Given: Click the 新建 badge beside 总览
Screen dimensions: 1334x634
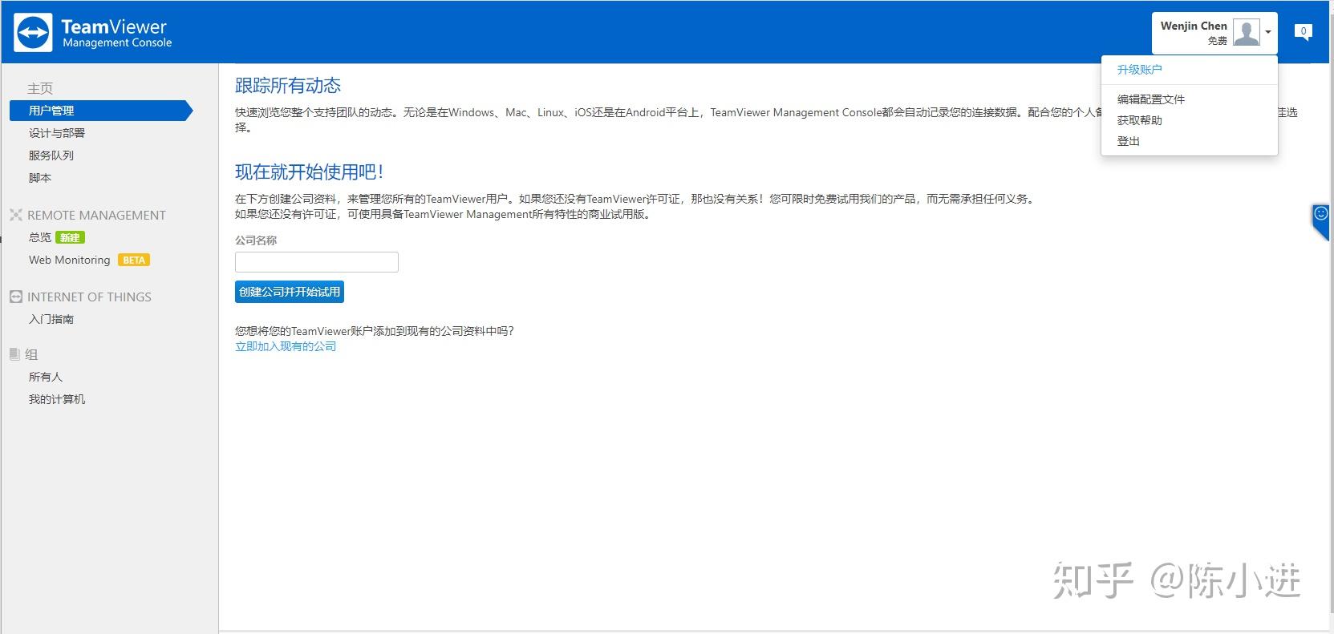Looking at the screenshot, I should click(70, 237).
